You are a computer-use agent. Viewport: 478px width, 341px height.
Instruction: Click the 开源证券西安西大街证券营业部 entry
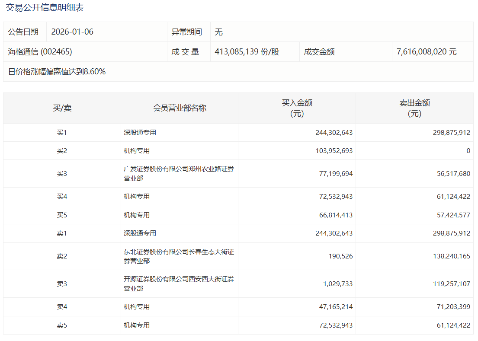pyautogui.click(x=179, y=284)
